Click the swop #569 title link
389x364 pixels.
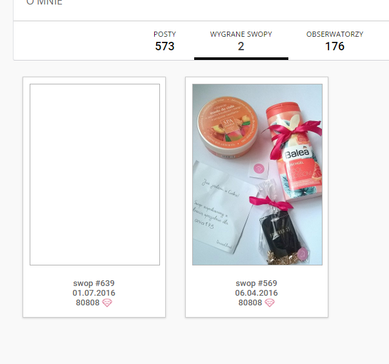[256, 283]
